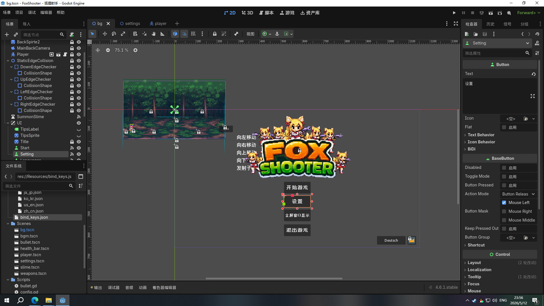The height and width of the screenshot is (306, 544).
Task: Toggle visibility of the UI node
Action: [79, 123]
